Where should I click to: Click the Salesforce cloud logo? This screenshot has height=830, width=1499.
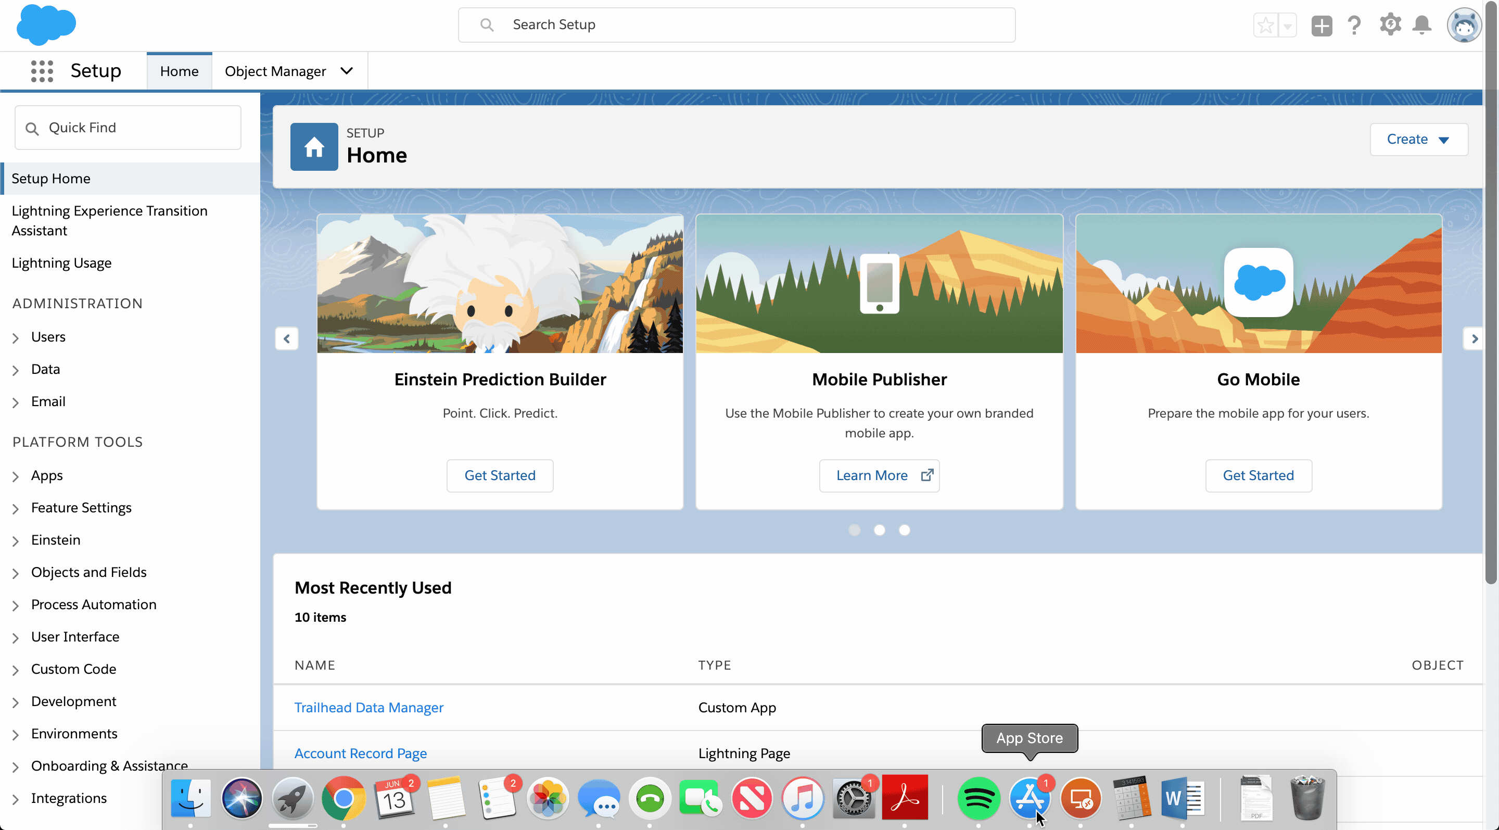[x=46, y=24]
